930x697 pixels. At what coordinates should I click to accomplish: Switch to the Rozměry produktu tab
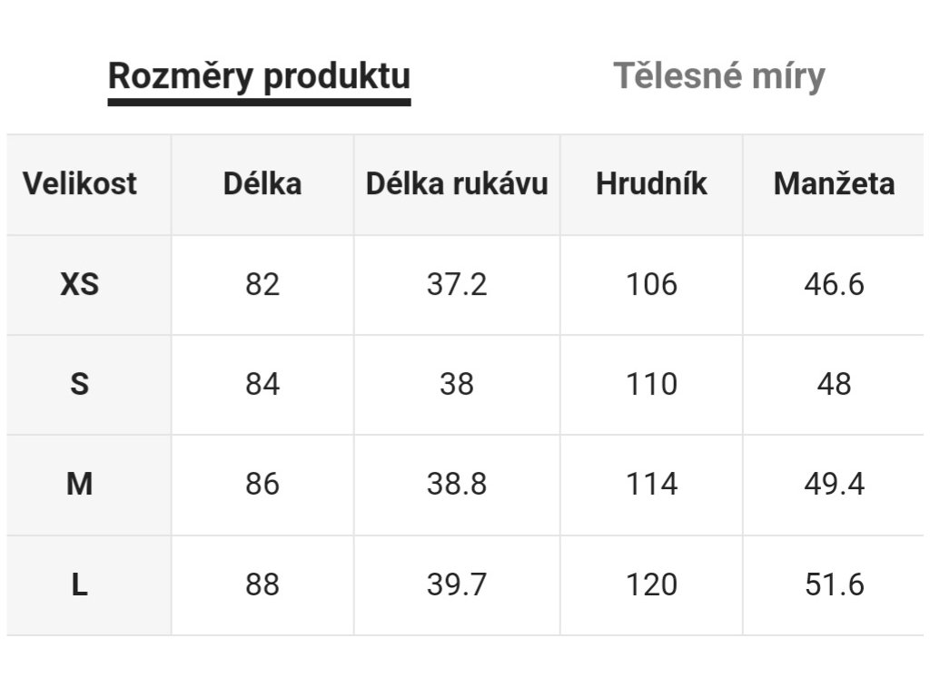tap(259, 76)
